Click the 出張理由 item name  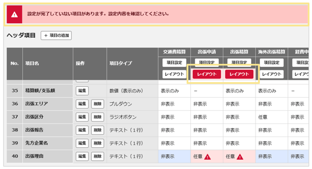point(34,156)
